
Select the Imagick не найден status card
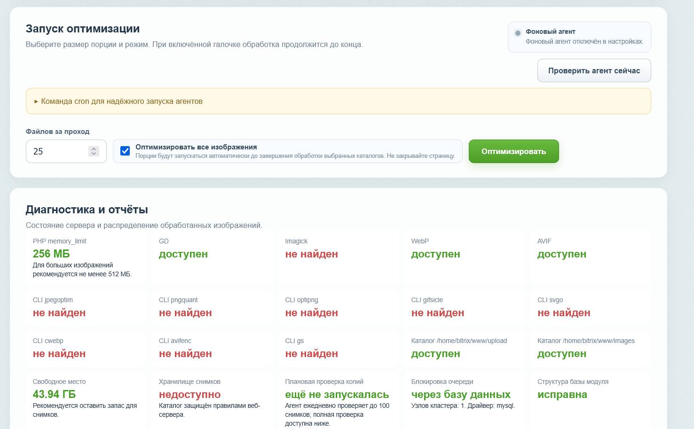pyautogui.click(x=339, y=257)
